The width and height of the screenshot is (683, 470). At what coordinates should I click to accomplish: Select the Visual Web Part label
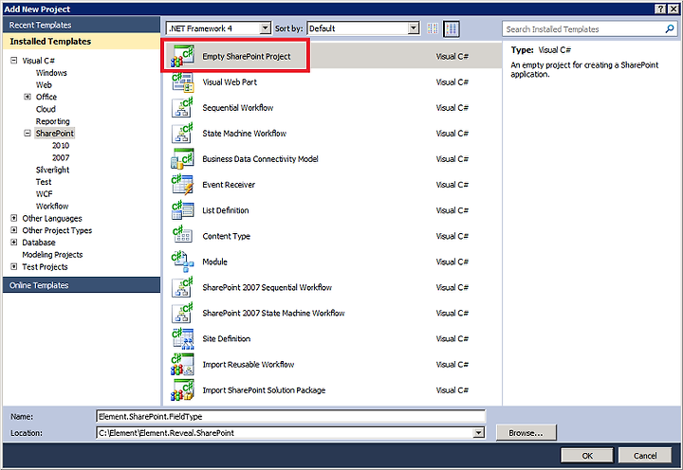click(x=230, y=81)
